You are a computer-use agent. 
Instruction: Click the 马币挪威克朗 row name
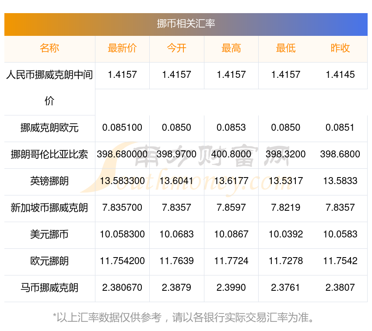(x=49, y=288)
